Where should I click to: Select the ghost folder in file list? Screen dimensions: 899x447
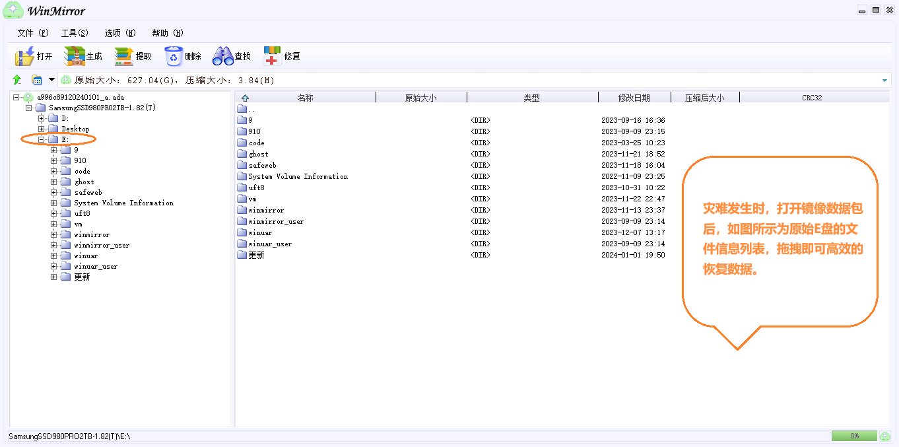[x=258, y=154]
